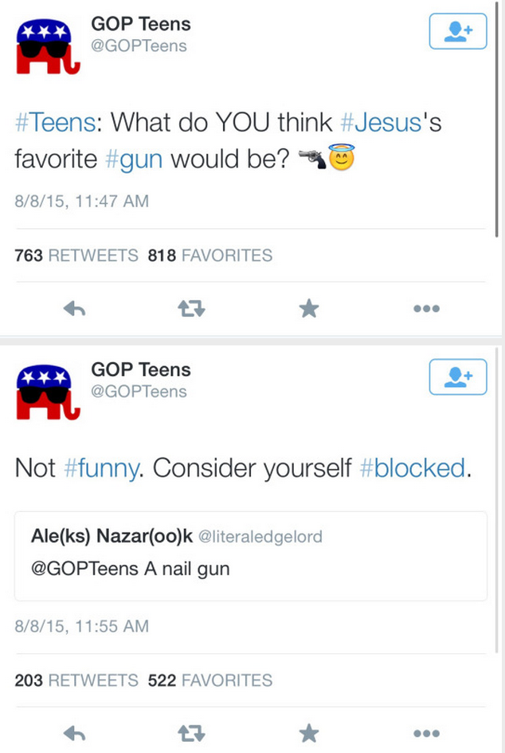Tap the #gun hashtag
This screenshot has height=753, width=505.
[x=134, y=158]
